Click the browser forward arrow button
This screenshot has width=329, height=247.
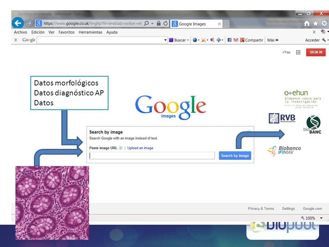click(29, 23)
